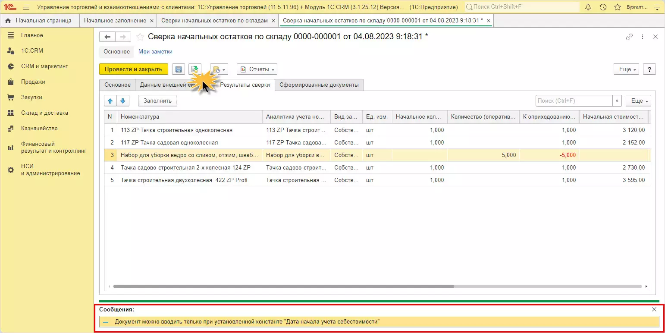The width and height of the screenshot is (665, 333).
Task: Expand the table Еще menu
Action: (x=638, y=101)
